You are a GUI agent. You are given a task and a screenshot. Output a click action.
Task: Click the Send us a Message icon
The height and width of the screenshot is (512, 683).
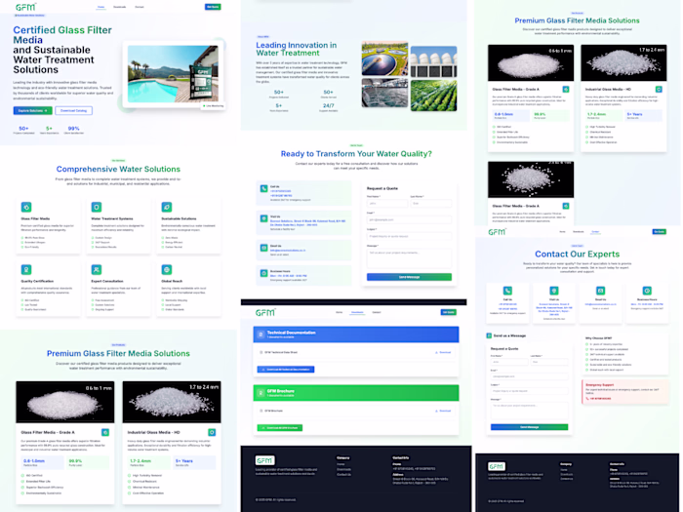click(489, 335)
